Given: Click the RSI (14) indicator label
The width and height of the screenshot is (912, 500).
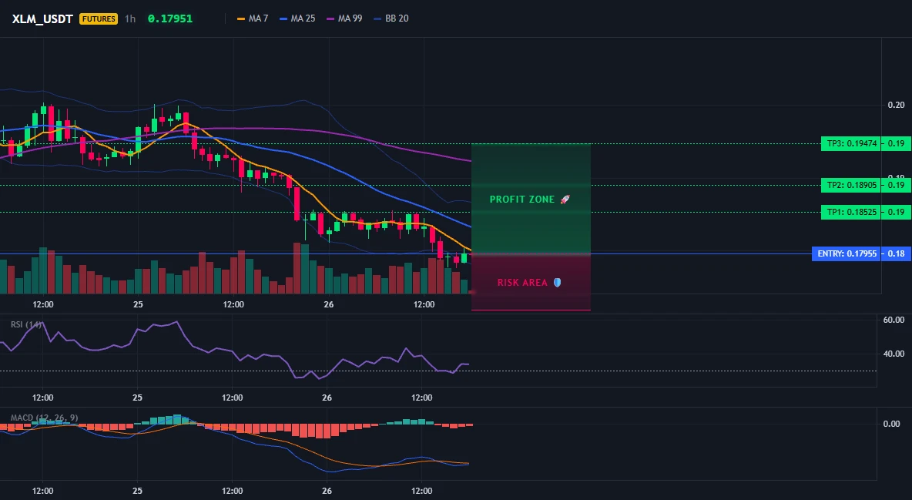Looking at the screenshot, I should point(26,324).
